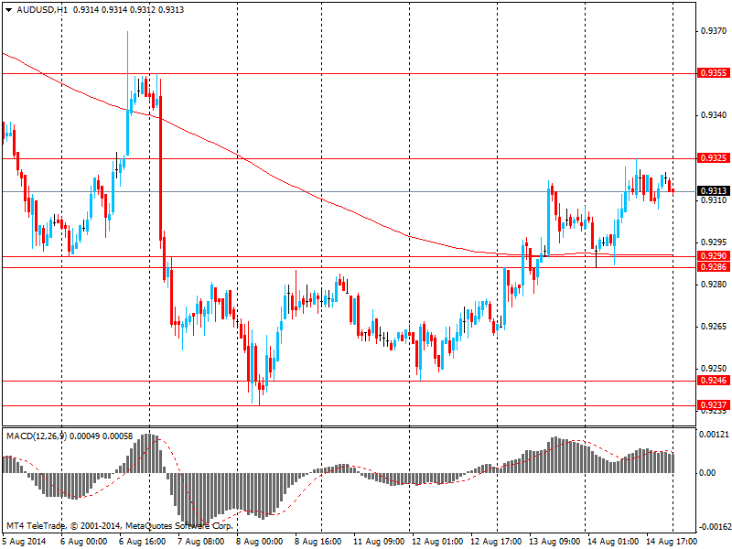Click the 0.9370 price scale value
Screen dimensions: 732x549
[x=715, y=31]
